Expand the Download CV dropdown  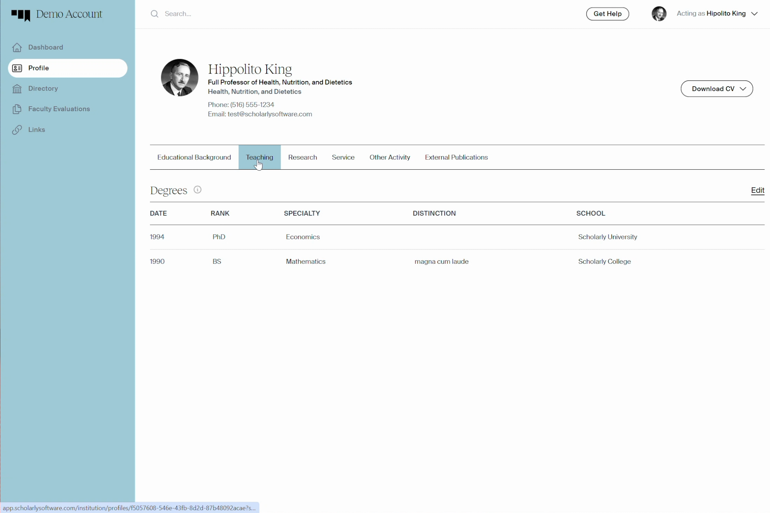click(x=717, y=89)
